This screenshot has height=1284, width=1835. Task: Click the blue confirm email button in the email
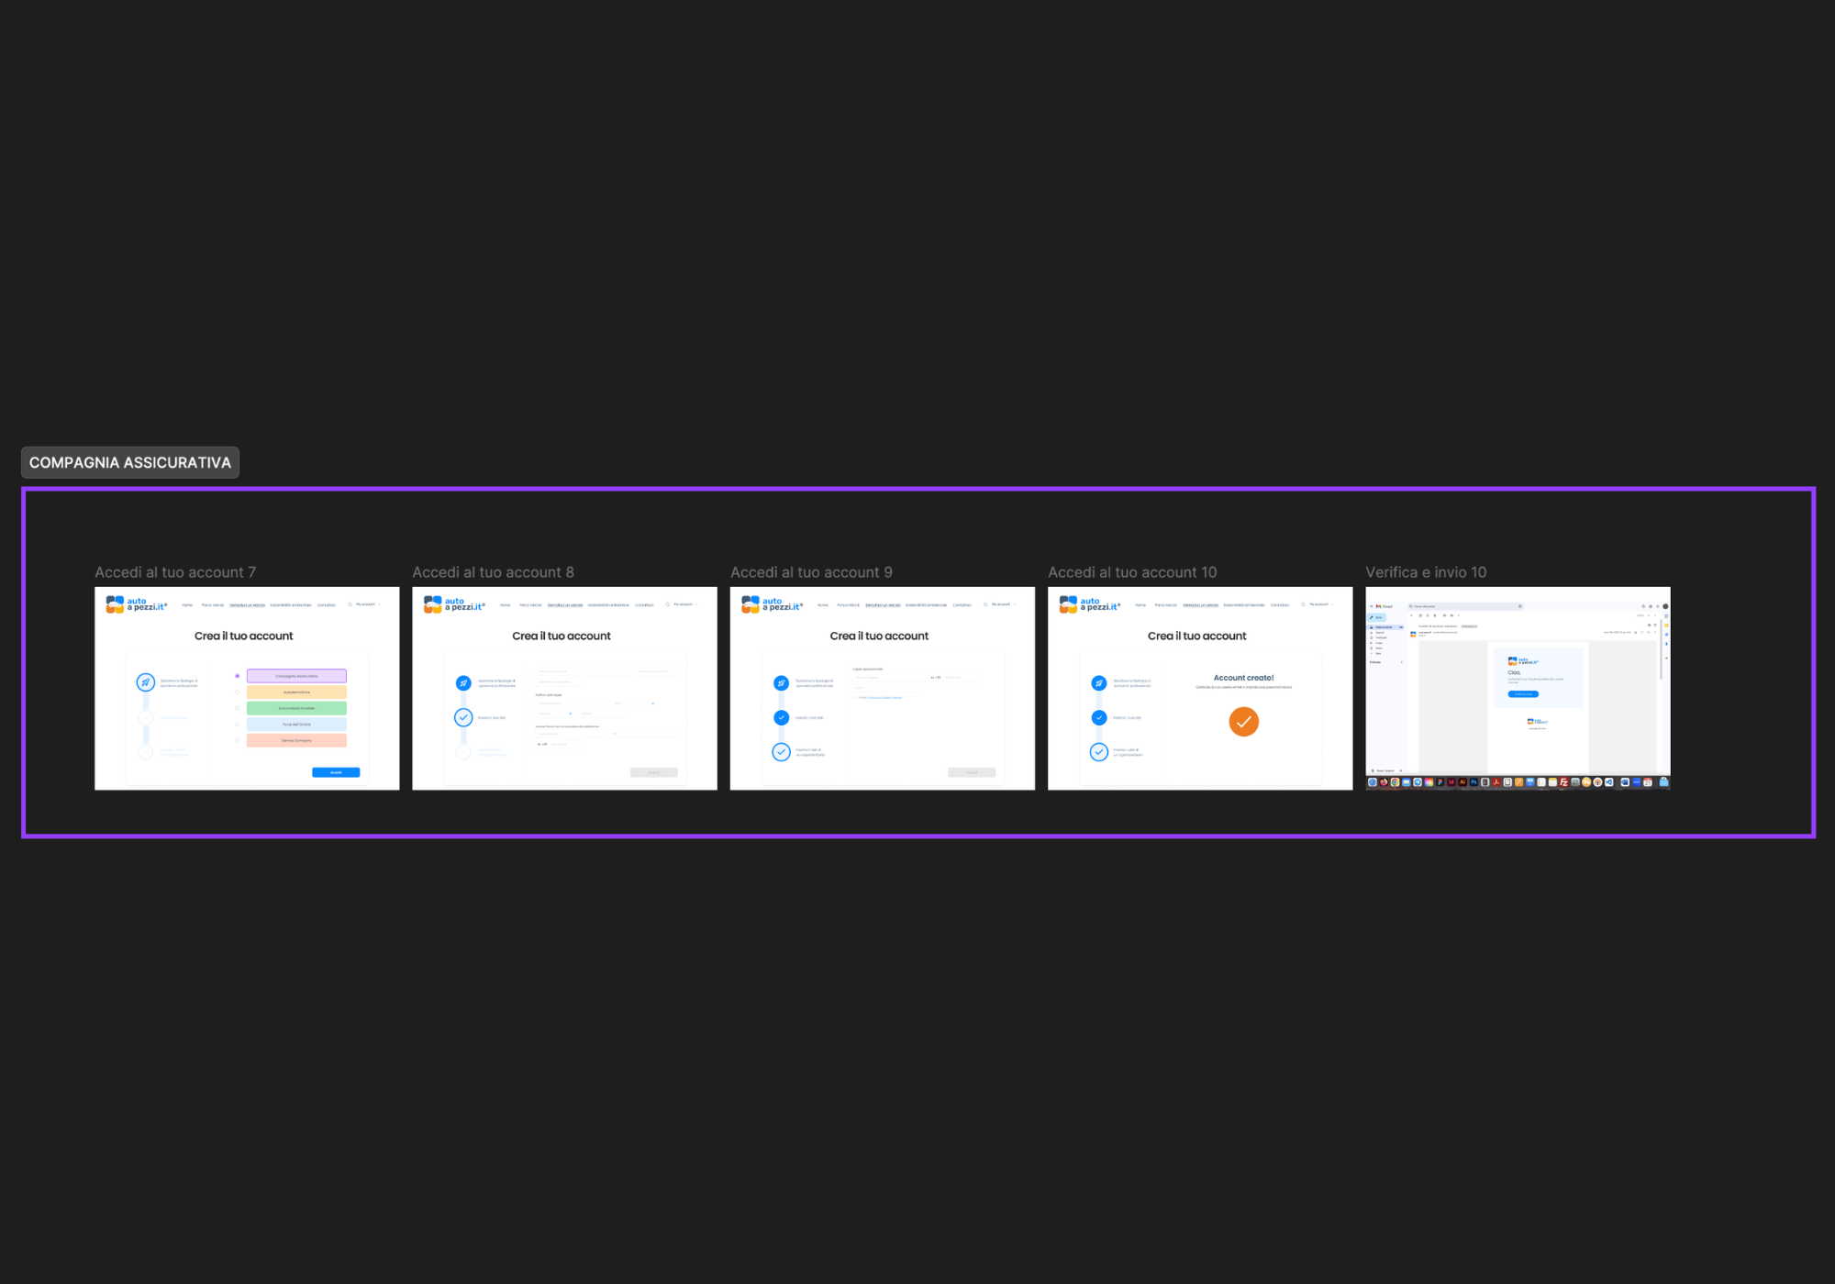[1523, 694]
